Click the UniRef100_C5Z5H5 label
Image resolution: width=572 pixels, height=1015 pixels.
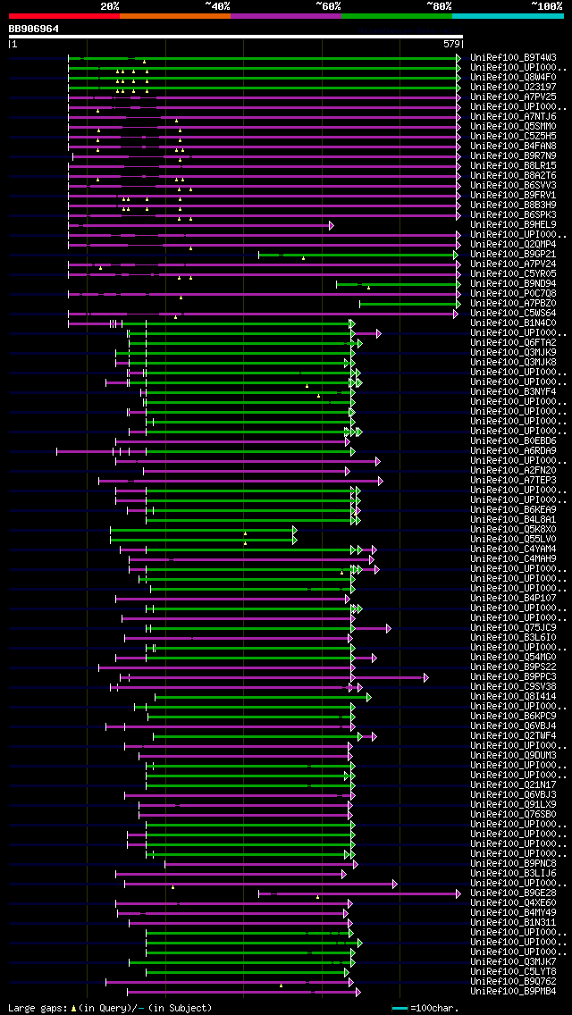point(514,137)
